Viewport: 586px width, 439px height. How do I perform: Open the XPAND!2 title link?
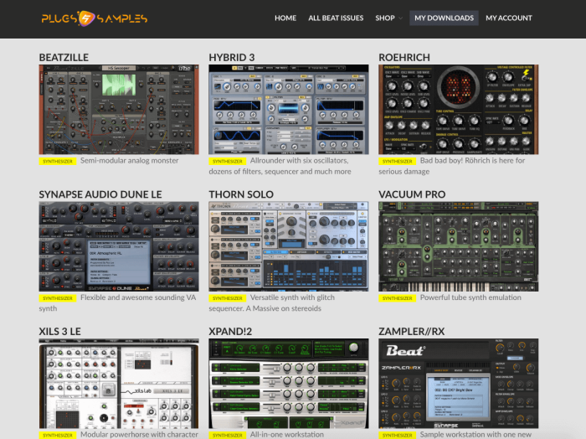(x=230, y=332)
